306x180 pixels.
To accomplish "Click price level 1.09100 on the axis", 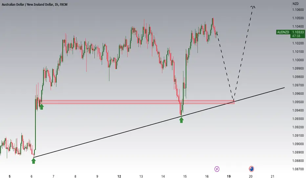I will coord(298,135).
